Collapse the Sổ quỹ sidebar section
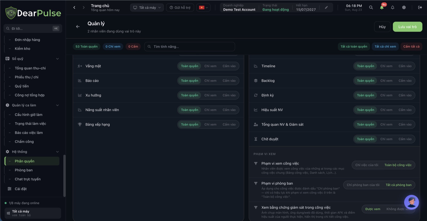427x221 pixels. click(x=57, y=59)
